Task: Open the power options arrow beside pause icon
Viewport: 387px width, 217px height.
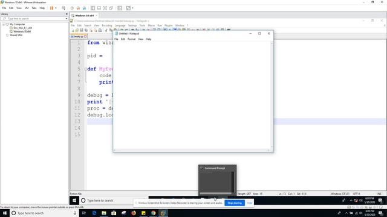Action: click(x=56, y=8)
